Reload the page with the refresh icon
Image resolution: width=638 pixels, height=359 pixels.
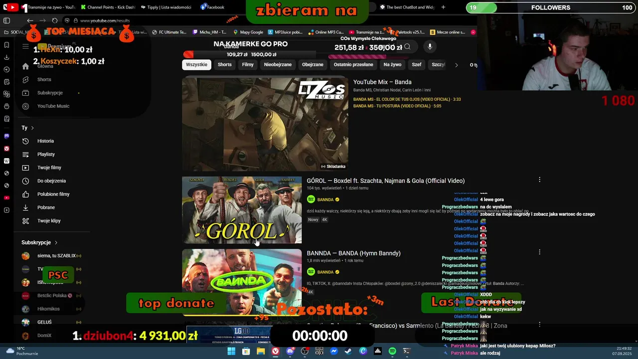55,20
